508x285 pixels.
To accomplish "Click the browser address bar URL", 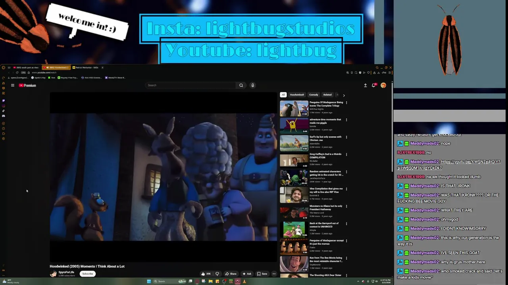I will point(44,72).
